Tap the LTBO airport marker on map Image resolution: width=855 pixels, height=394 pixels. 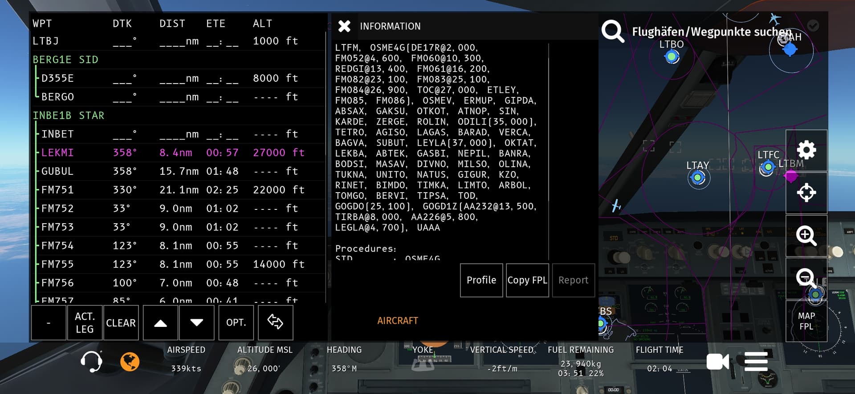672,56
